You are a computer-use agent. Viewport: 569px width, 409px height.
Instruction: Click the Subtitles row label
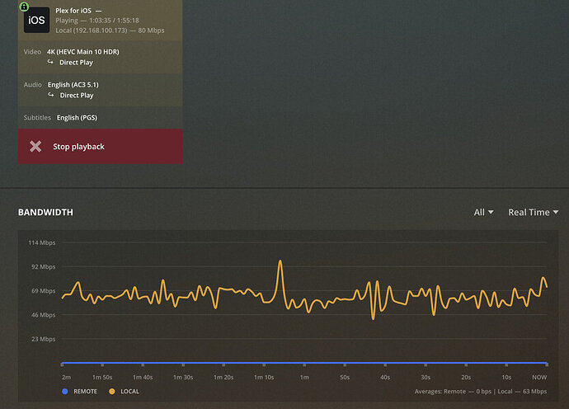coord(37,118)
